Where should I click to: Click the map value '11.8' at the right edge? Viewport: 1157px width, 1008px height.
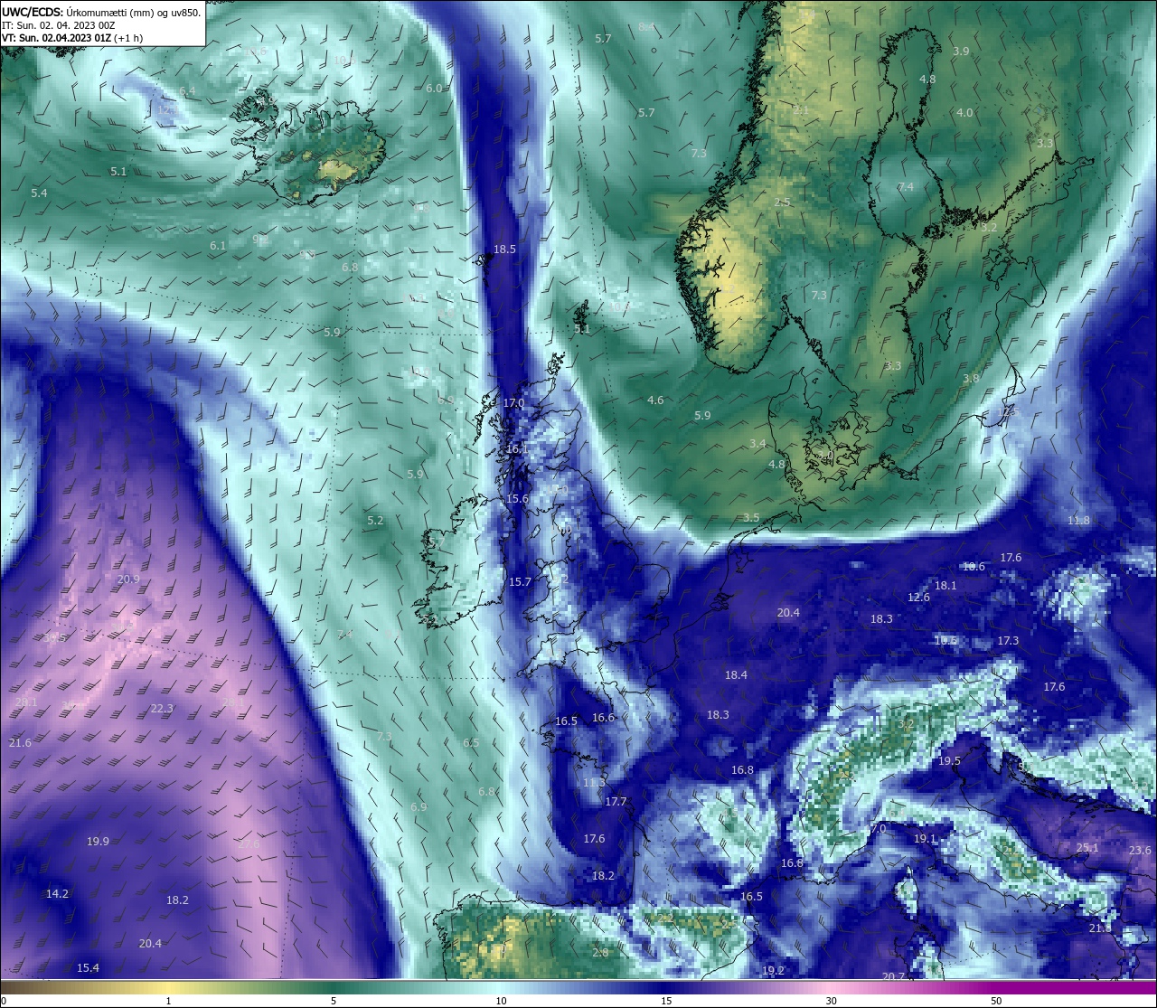tap(1078, 520)
